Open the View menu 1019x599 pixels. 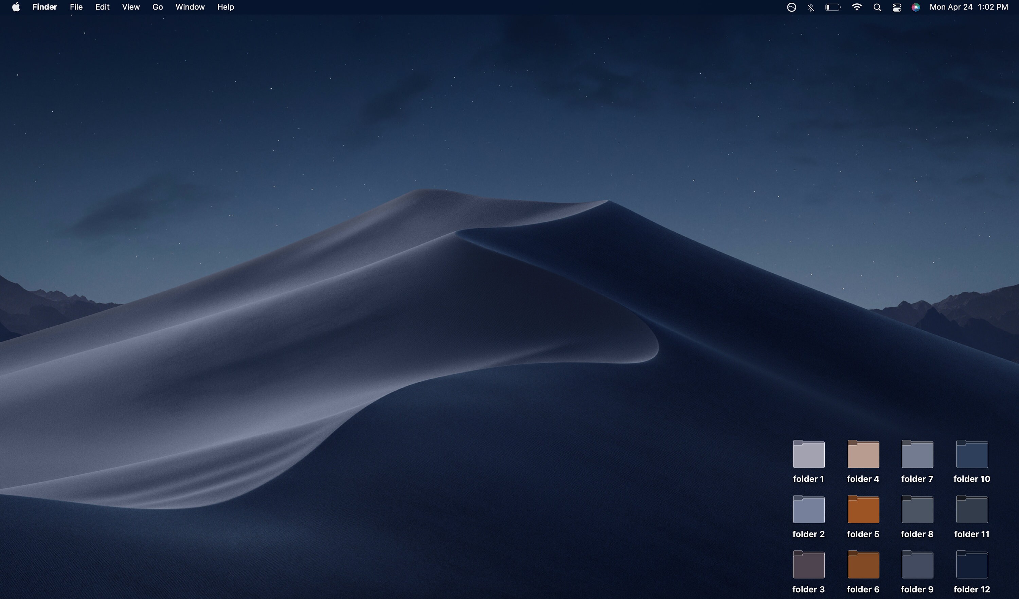click(x=130, y=7)
